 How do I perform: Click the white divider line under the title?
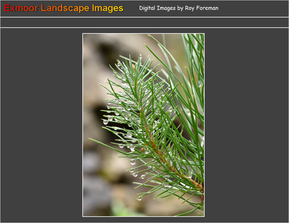144,17
